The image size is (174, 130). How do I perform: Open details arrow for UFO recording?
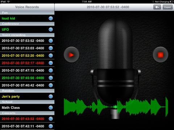coord(51,29)
